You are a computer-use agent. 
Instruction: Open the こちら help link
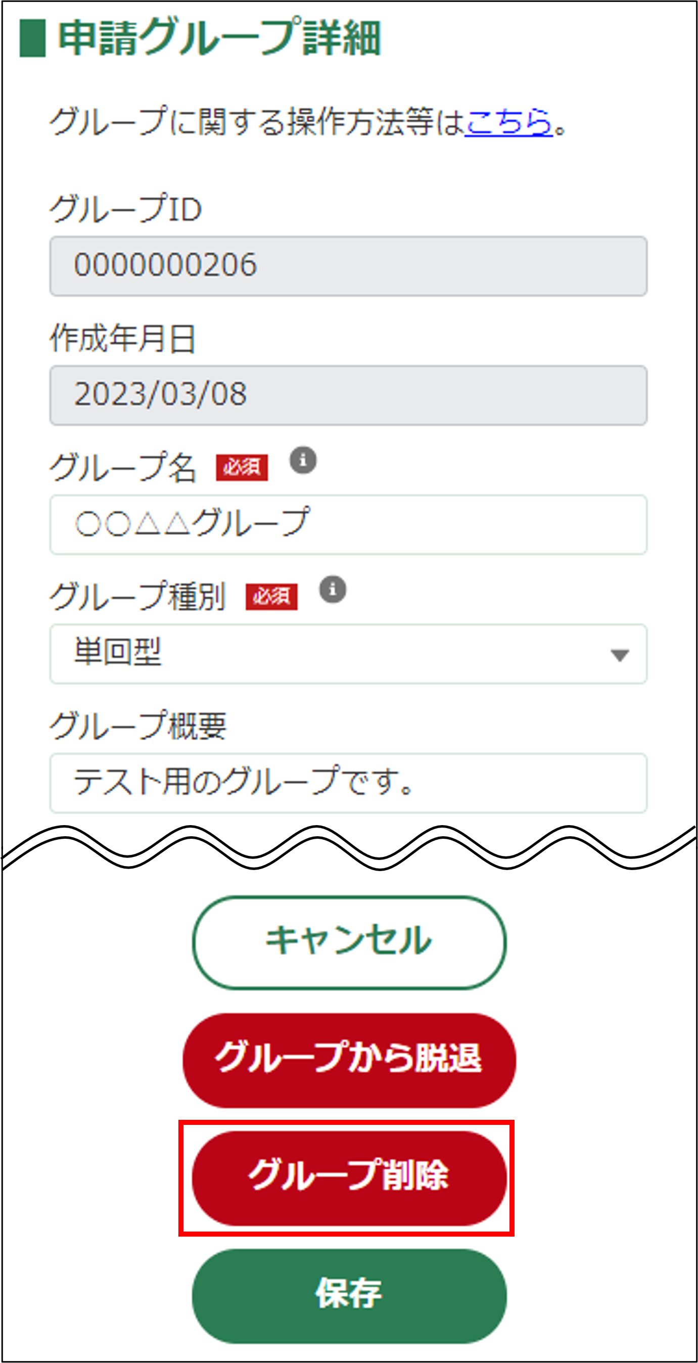[x=508, y=122]
